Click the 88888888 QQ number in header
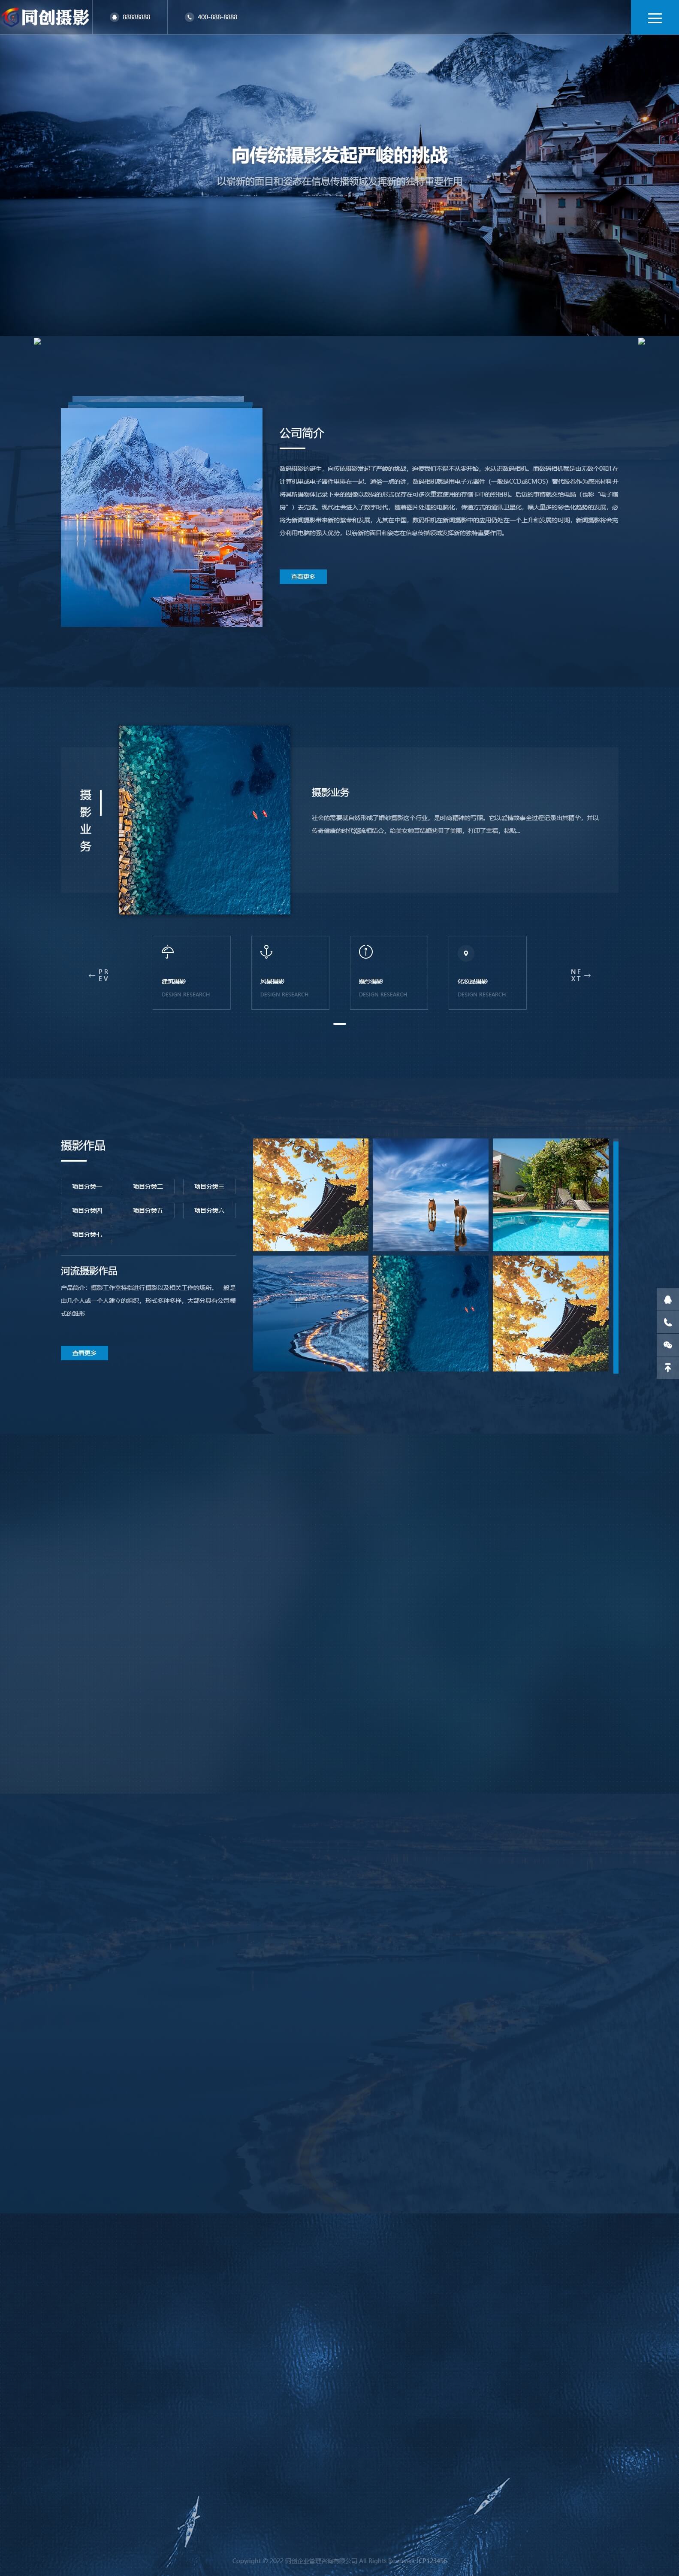 pos(136,17)
